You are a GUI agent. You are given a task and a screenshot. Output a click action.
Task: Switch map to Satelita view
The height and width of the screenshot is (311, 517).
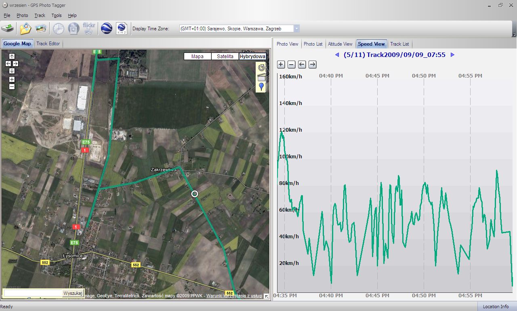click(x=225, y=57)
